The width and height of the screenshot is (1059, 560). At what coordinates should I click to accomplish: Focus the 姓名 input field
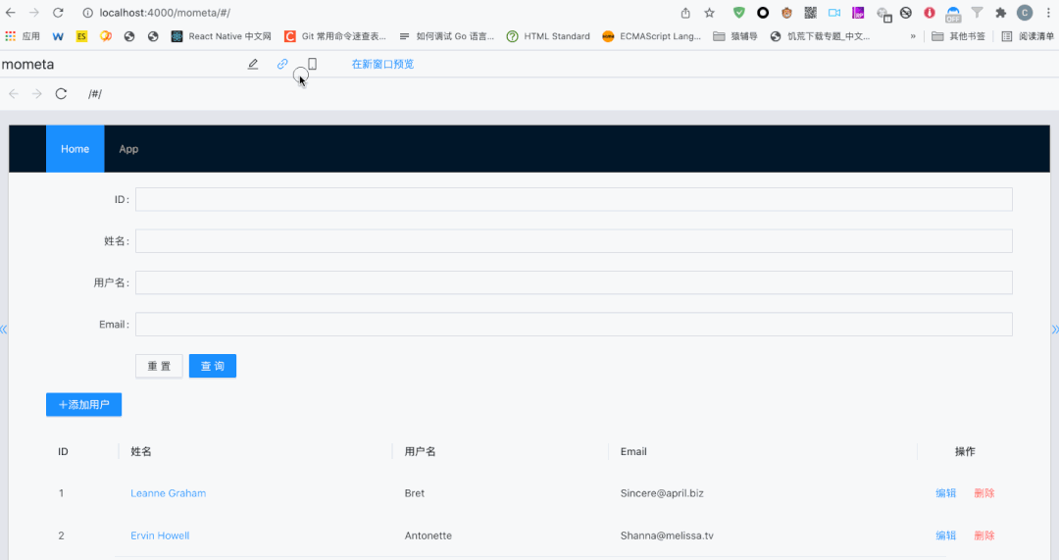click(x=574, y=241)
